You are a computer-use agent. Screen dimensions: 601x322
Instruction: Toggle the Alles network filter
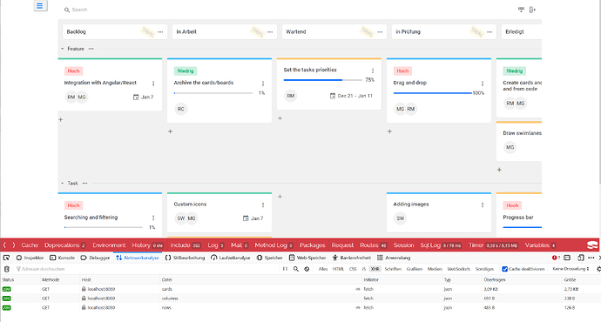pyautogui.click(x=323, y=269)
